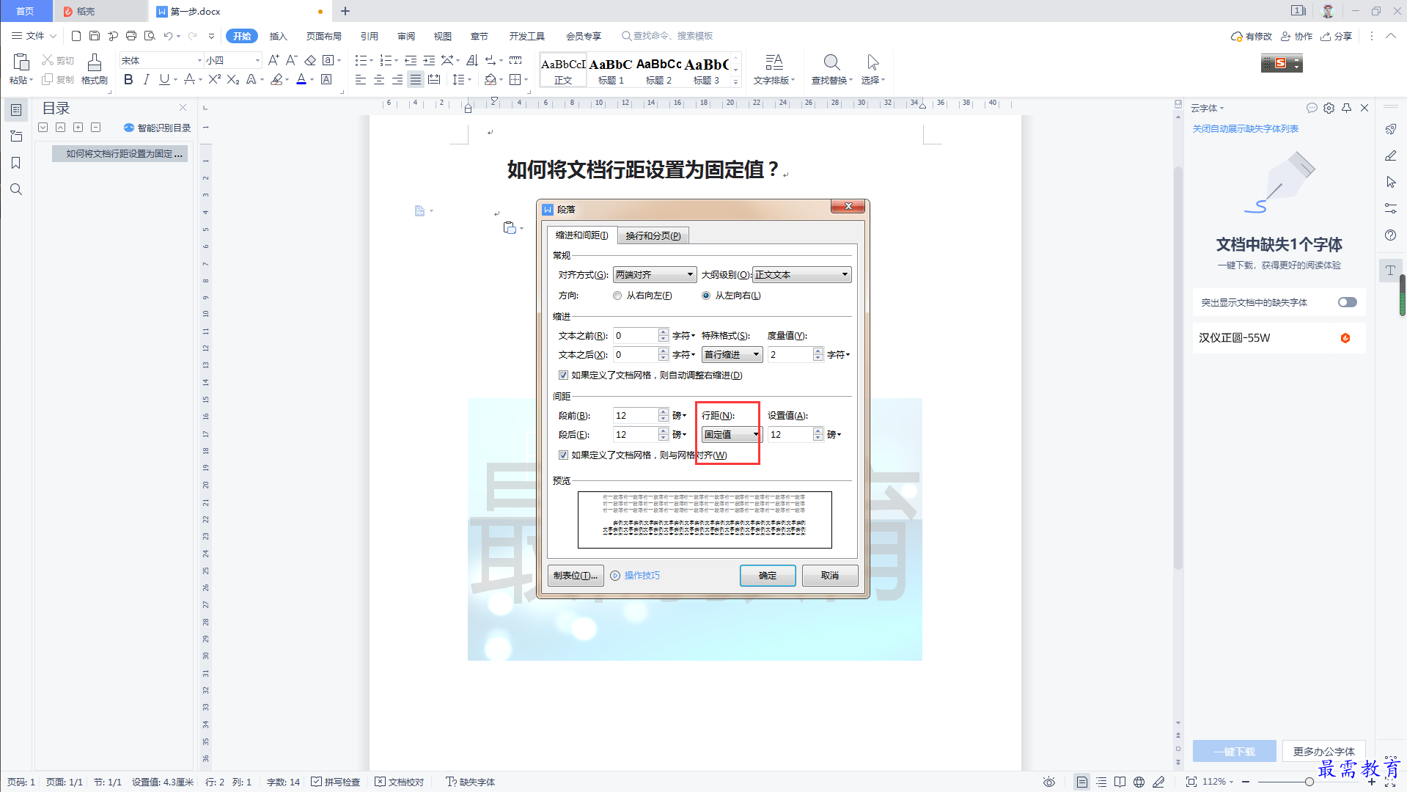Click the Italic formatting icon
1407x792 pixels.
146,80
